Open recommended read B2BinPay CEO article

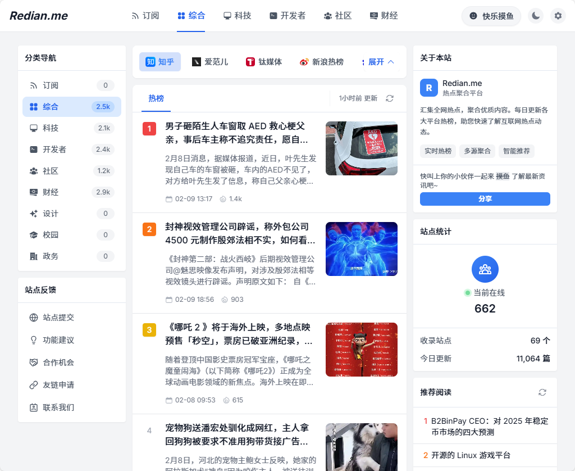click(x=490, y=427)
